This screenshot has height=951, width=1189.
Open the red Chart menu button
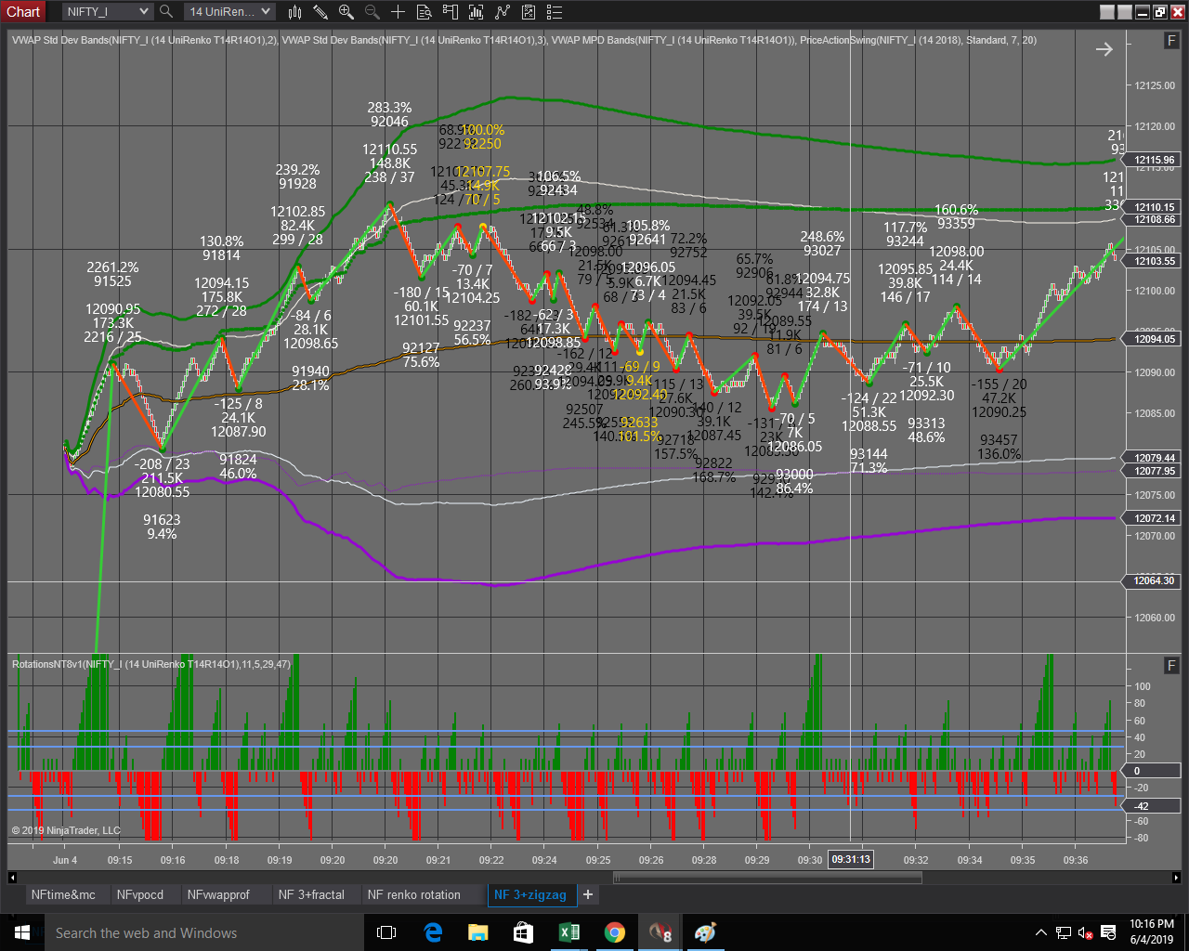point(23,11)
